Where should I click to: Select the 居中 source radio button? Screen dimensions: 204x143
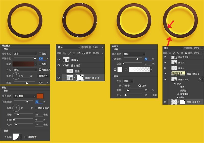pos(123,86)
